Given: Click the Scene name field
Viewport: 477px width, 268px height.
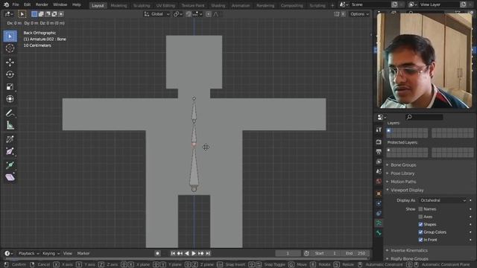Looking at the screenshot, I should tap(370, 4).
